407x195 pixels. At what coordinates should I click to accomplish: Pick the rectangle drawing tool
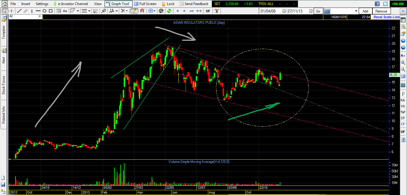(x=51, y=11)
